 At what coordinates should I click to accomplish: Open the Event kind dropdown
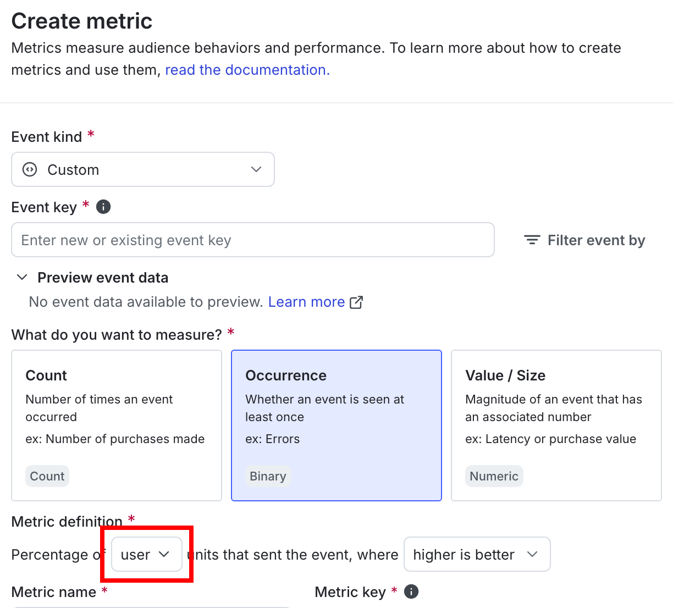tap(143, 169)
